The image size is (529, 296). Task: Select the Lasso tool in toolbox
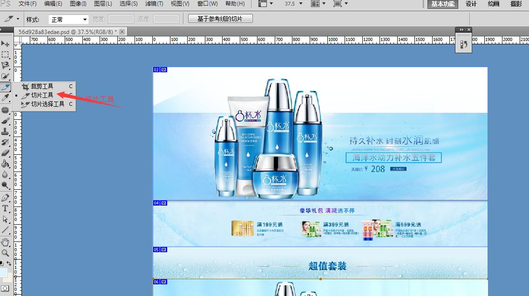[6, 65]
